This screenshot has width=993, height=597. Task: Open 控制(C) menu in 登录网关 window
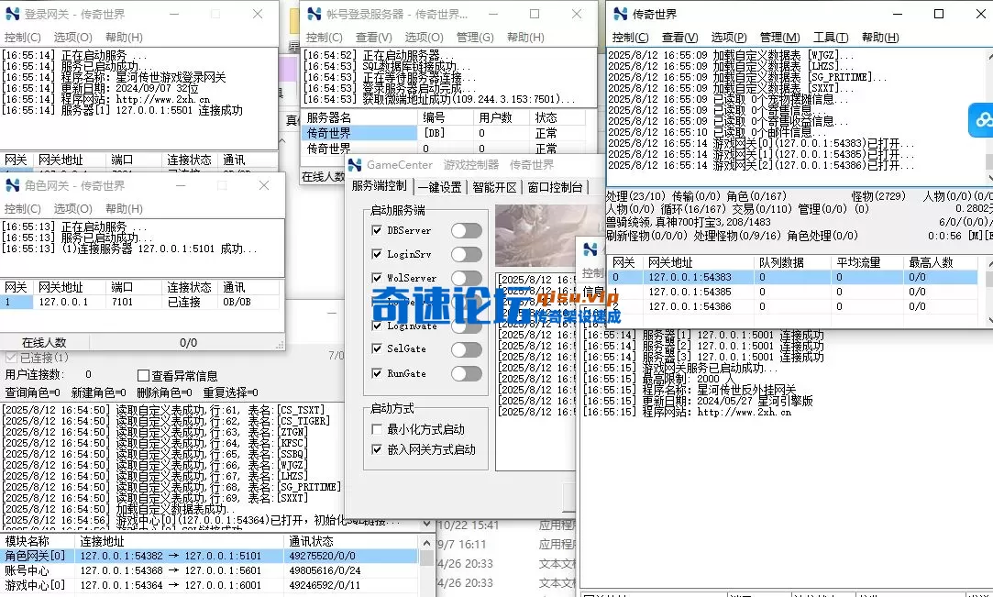23,38
